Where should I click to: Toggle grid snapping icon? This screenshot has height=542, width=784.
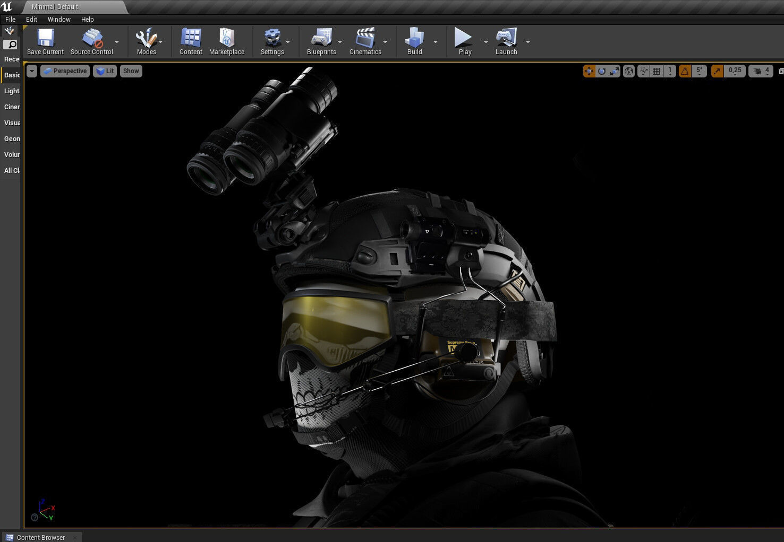pos(657,71)
